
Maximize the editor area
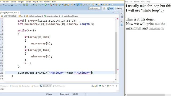click(116, 13)
